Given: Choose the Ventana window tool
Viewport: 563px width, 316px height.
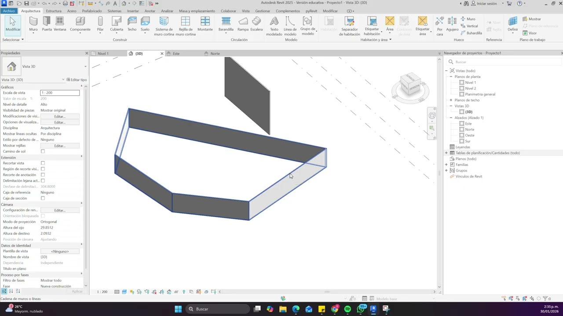Looking at the screenshot, I should [x=60, y=24].
